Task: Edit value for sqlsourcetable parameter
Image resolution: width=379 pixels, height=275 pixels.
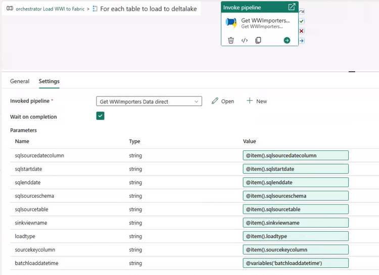Action: pos(296,209)
